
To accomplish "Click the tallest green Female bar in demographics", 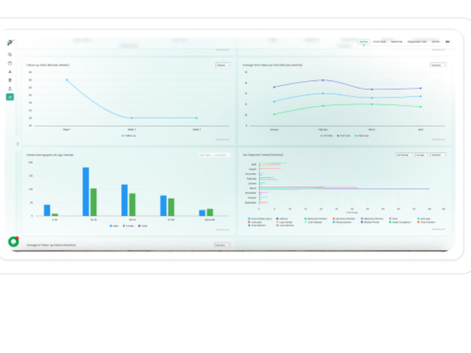I will click(93, 202).
